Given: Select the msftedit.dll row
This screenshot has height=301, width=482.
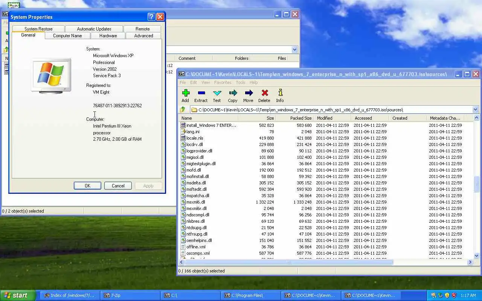Looking at the screenshot, I should pos(326,189).
